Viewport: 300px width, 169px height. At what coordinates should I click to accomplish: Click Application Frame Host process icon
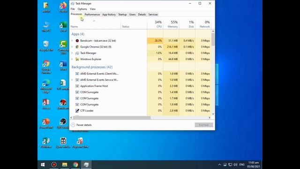coord(77,86)
